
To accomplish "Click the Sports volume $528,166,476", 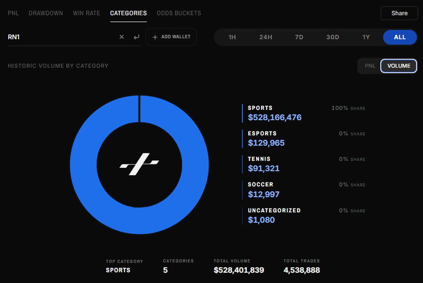I will tap(275, 118).
